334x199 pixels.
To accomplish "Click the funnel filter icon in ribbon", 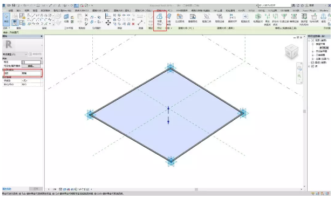I will point(284,16).
